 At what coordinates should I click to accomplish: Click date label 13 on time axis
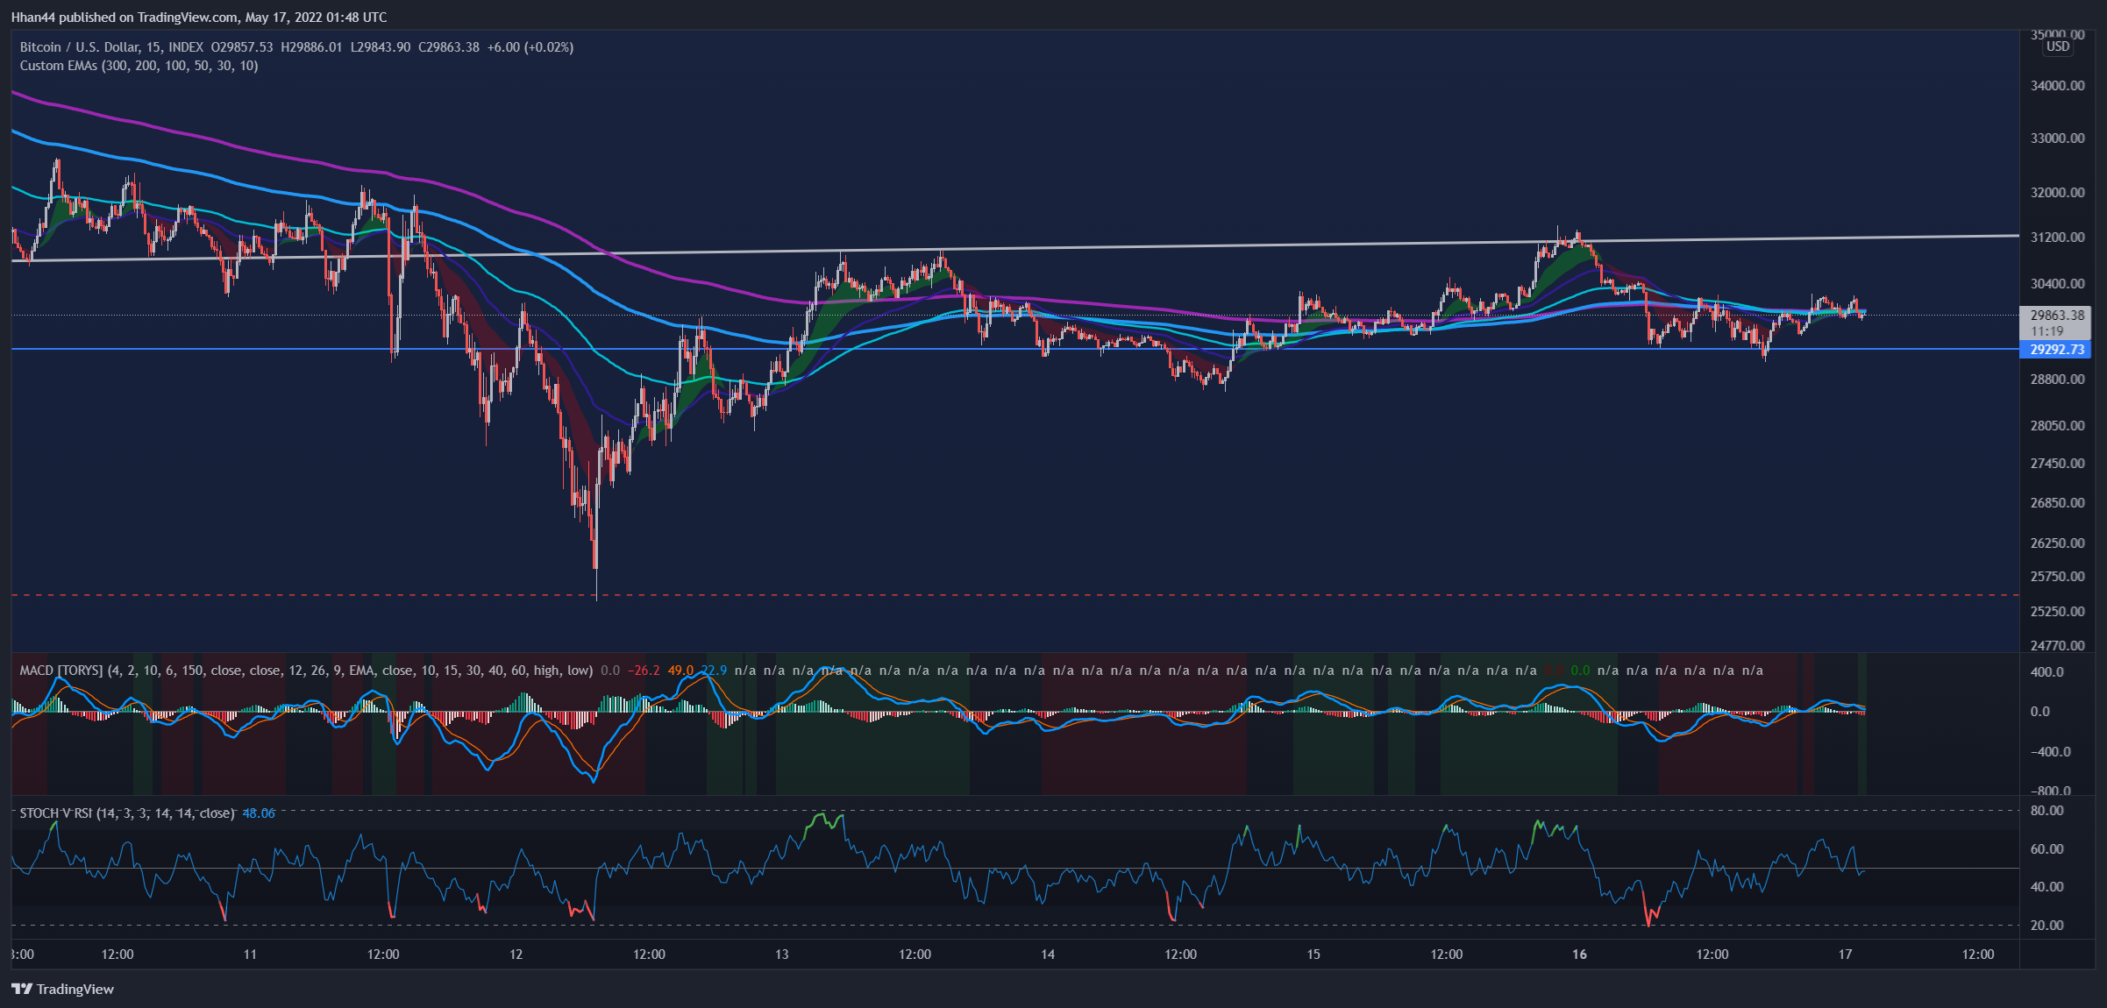tap(781, 955)
